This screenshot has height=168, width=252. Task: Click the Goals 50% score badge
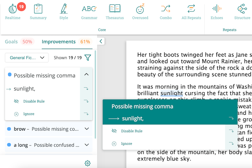(27, 42)
